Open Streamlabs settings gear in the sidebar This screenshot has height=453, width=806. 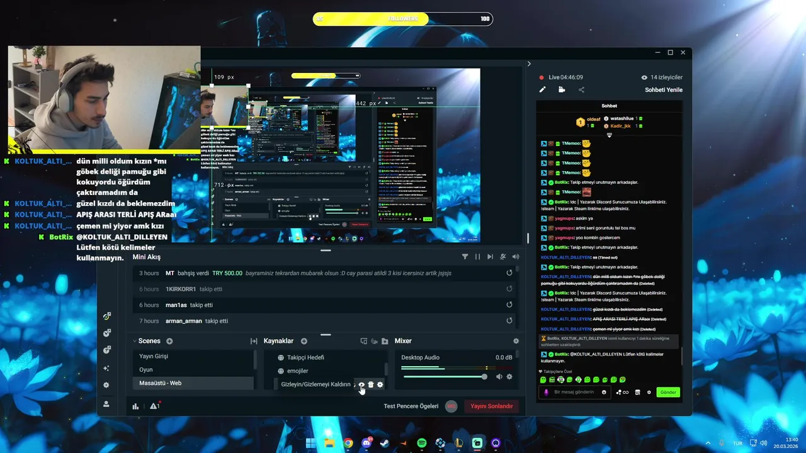(x=106, y=385)
